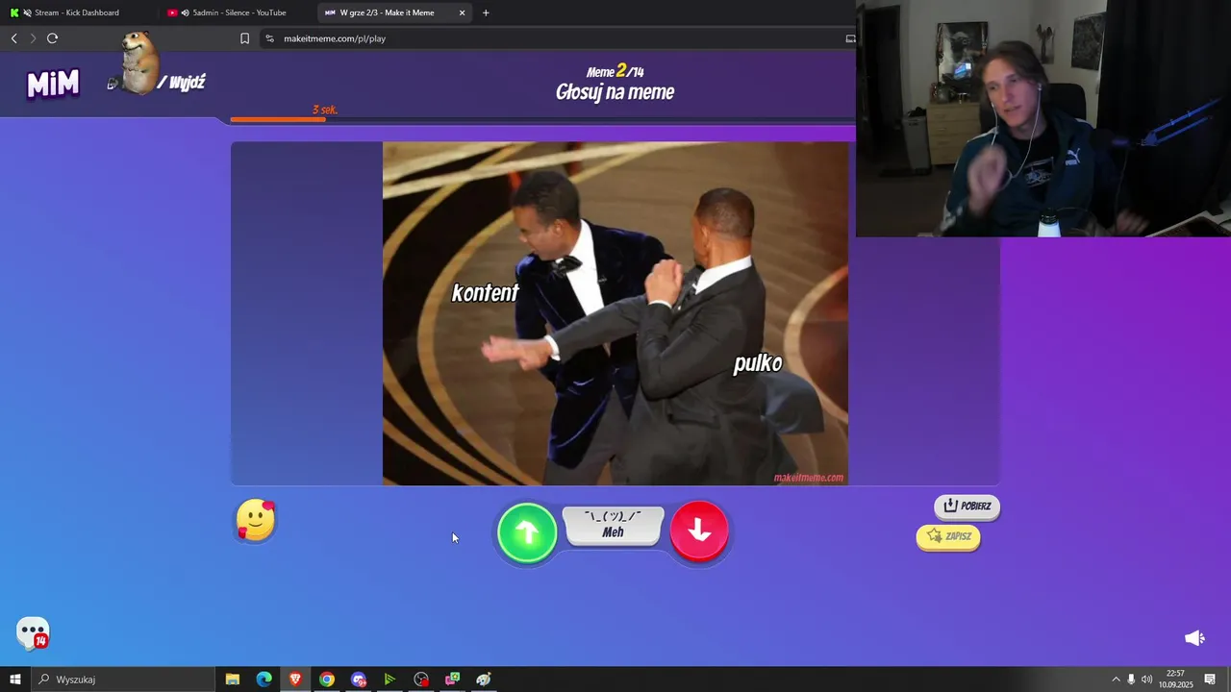Open the chat bubble with 14 badge
The image size is (1231, 692).
click(33, 633)
